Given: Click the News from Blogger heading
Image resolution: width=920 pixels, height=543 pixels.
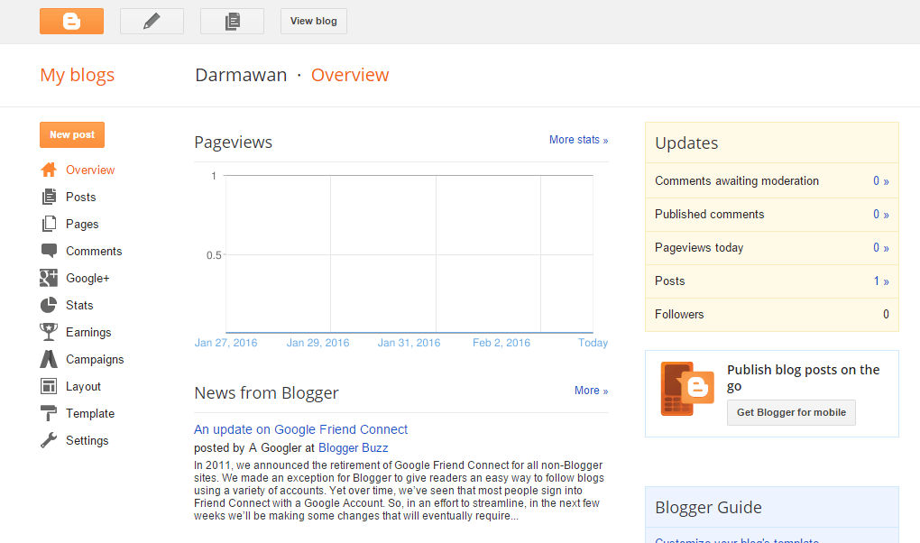Looking at the screenshot, I should tap(266, 392).
